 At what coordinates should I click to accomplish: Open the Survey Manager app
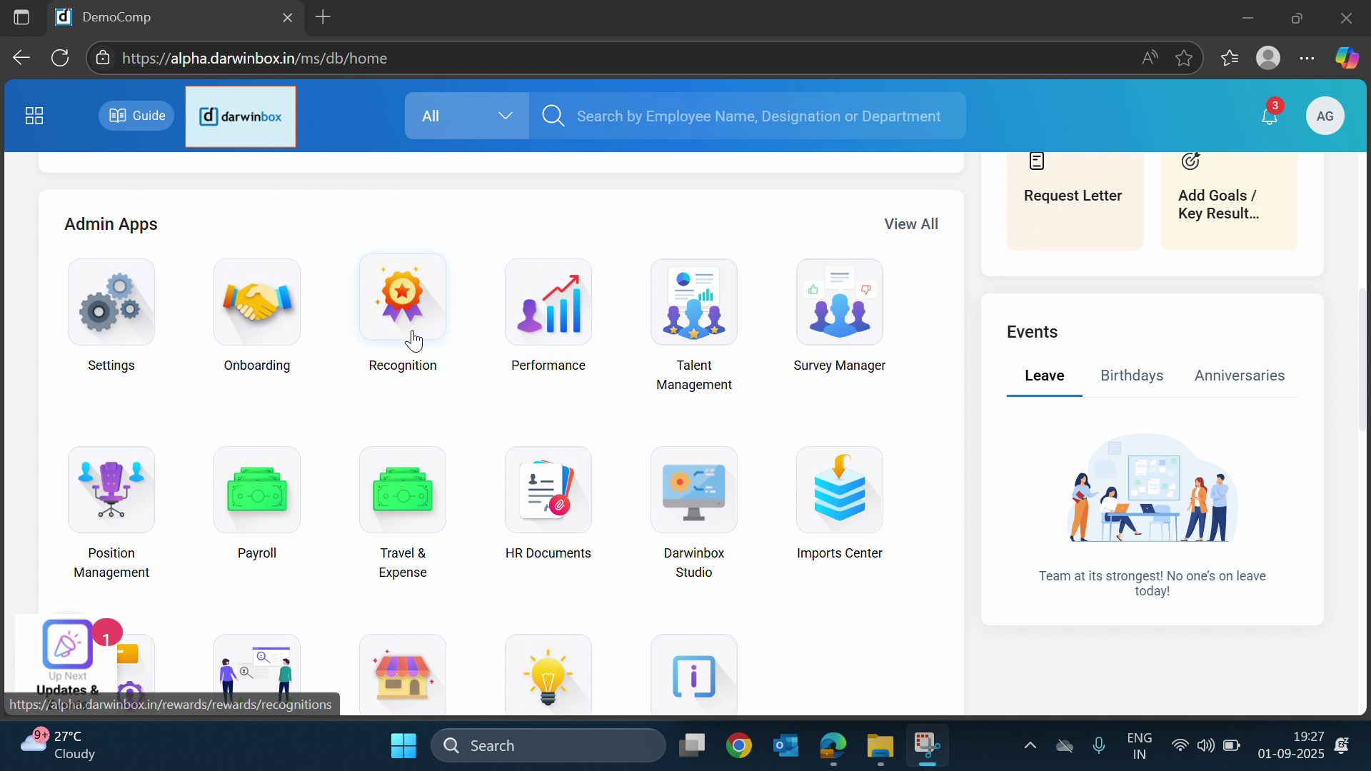click(839, 302)
